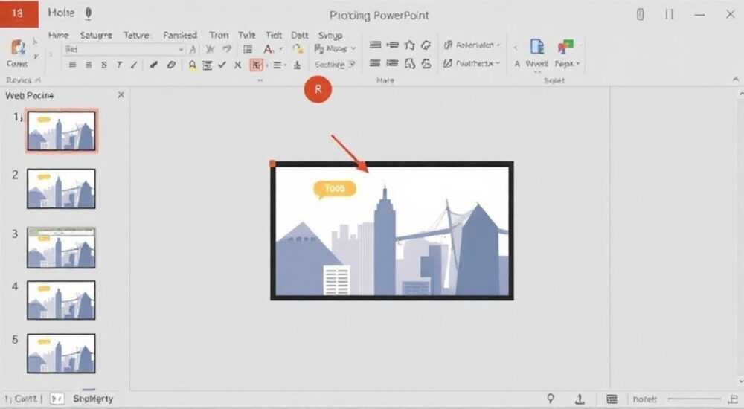744x409 pixels.
Task: Select slide 2 thumbnail
Action: click(61, 188)
